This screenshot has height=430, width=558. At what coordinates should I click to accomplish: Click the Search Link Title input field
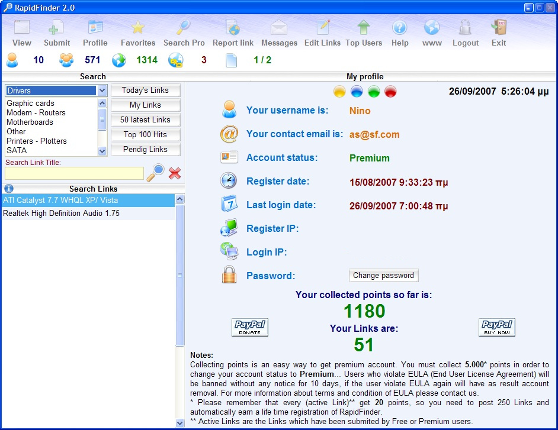tap(74, 173)
